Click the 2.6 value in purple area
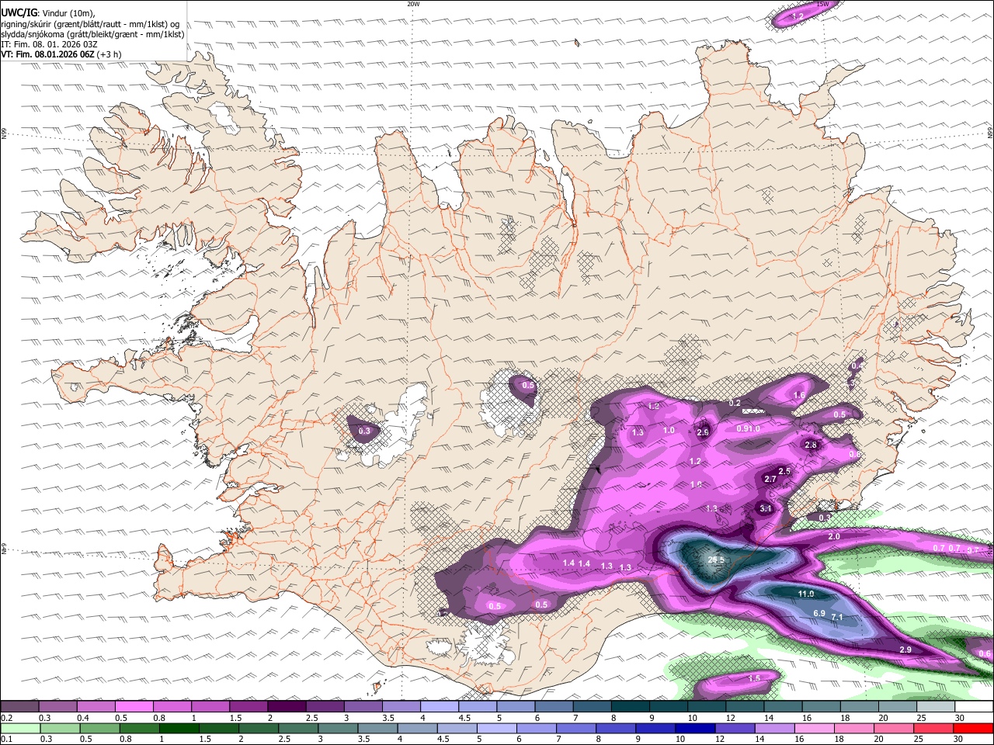 (x=703, y=432)
